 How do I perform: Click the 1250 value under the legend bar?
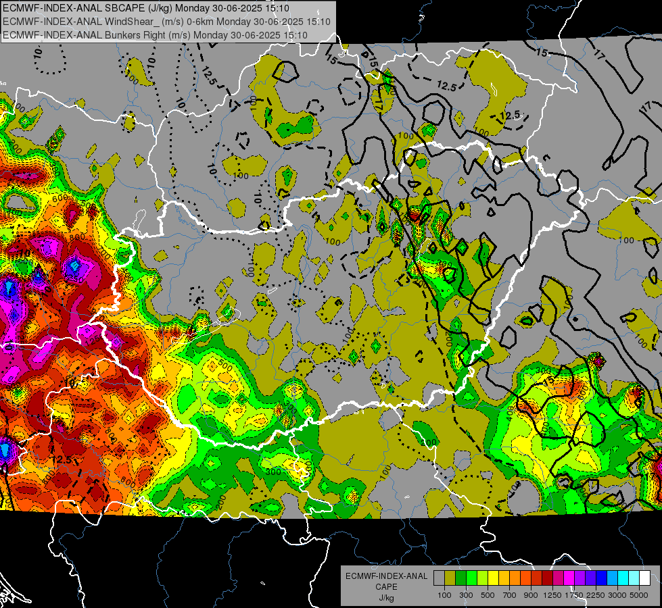click(x=552, y=595)
